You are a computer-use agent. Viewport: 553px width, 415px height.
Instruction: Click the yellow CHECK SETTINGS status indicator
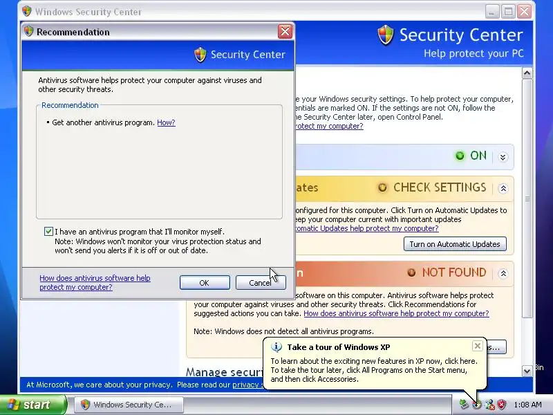pyautogui.click(x=382, y=187)
